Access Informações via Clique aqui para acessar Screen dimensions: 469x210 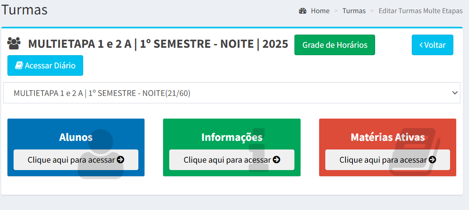pos(232,160)
